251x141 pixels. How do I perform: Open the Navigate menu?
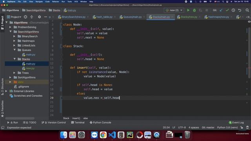click(x=39, y=2)
